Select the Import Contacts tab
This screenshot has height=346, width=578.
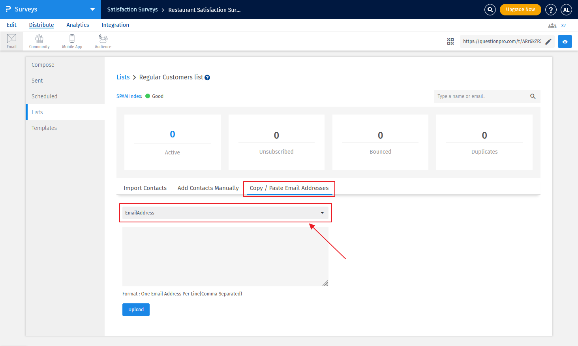pyautogui.click(x=145, y=188)
